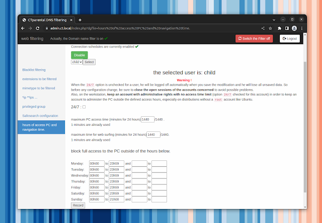Bookmark this page with star icon
322x223 pixels.
[x=271, y=28]
